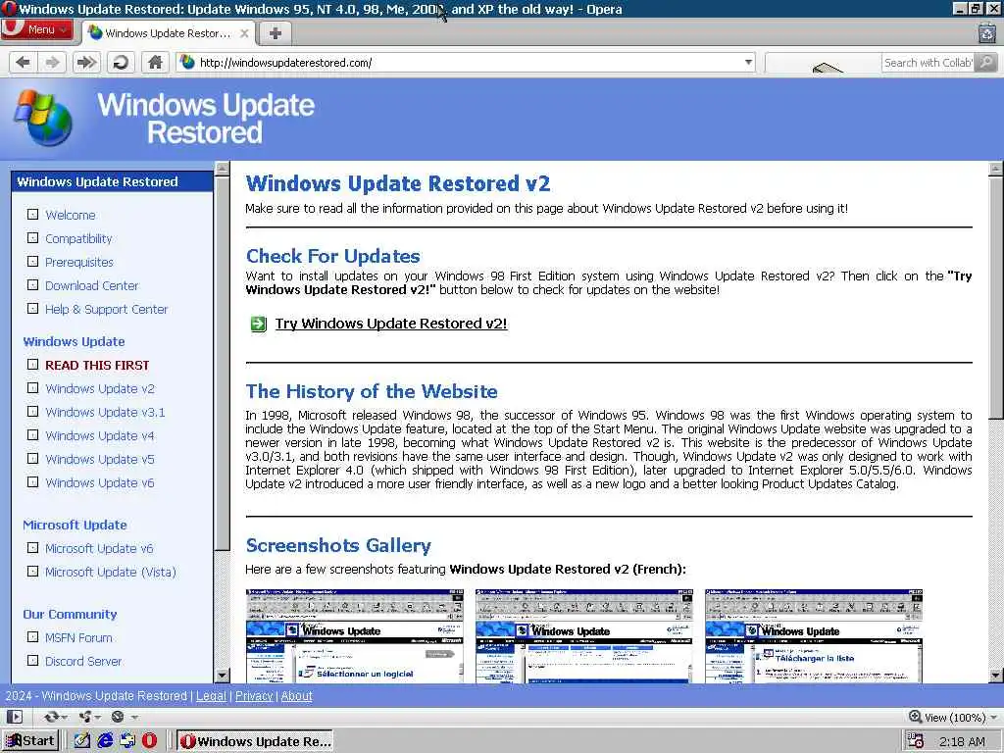Open the Legal footer link
Image resolution: width=1004 pixels, height=753 pixels.
[x=211, y=696]
